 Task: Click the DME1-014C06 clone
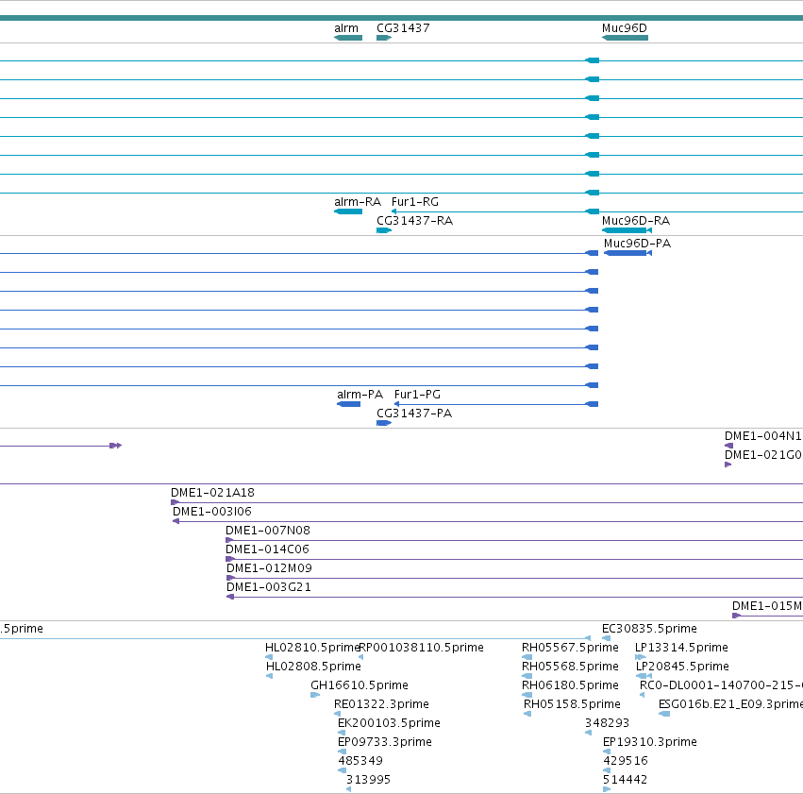click(514, 559)
